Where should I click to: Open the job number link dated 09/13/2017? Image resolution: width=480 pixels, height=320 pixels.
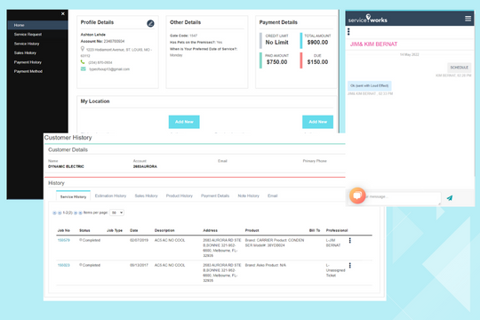64,265
